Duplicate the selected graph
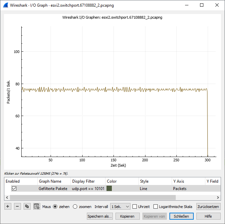 (27, 206)
